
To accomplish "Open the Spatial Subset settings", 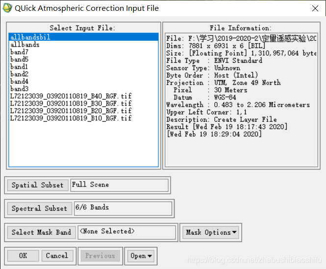I will tap(38, 185).
